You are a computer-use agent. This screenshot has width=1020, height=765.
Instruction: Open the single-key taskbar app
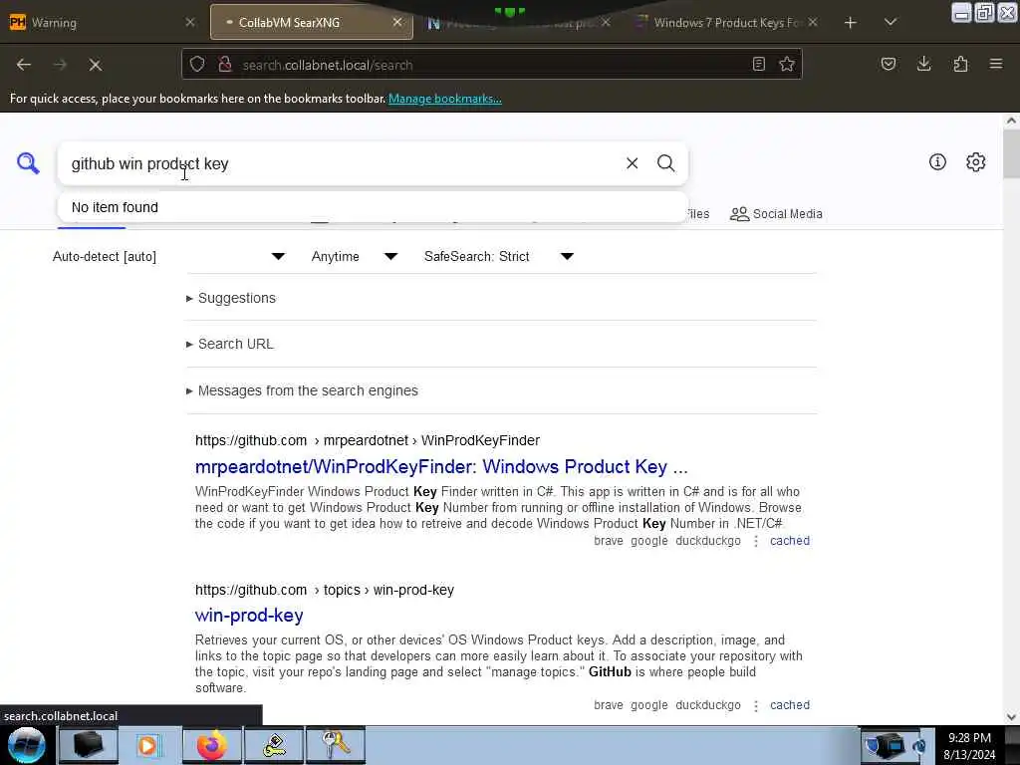point(274,745)
